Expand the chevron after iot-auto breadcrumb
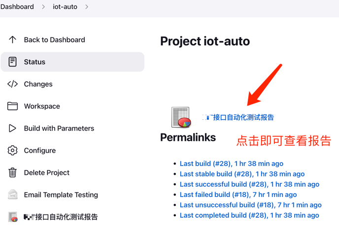 tap(87, 7)
